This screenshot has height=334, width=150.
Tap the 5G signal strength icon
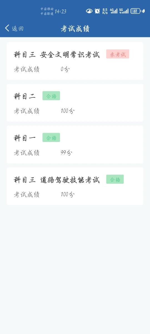[124, 11]
